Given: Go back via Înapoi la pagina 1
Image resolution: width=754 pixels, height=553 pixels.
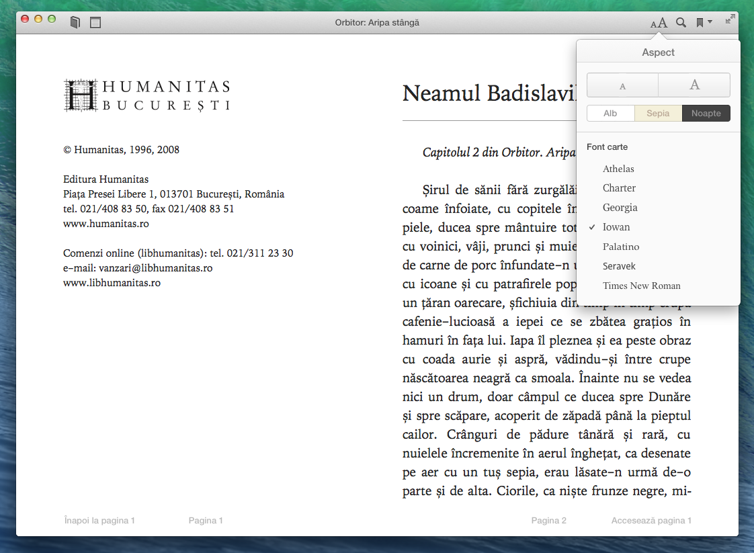Looking at the screenshot, I should [99, 520].
